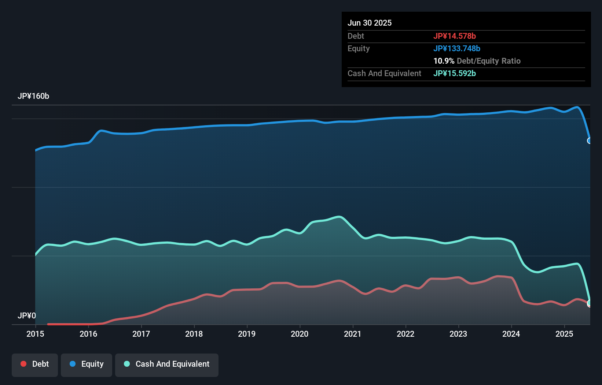
Task: Click the blue Equity value JP¥133.748b
Action: pyautogui.click(x=457, y=48)
